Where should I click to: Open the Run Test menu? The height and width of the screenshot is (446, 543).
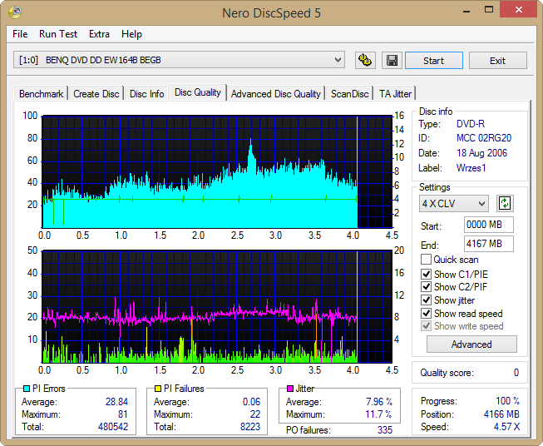[58, 34]
